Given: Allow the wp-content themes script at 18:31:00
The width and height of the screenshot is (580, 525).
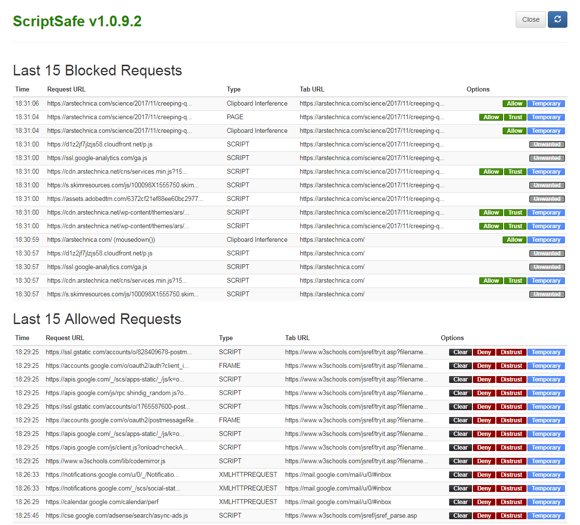Looking at the screenshot, I should point(491,212).
